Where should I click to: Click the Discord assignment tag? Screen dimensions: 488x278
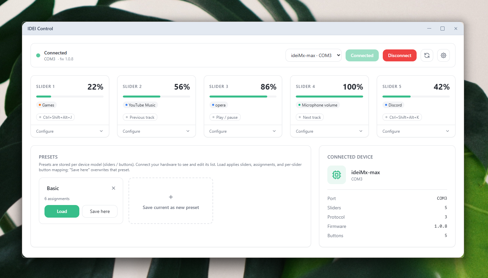[393, 105]
